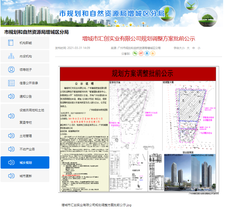The width and height of the screenshot is (227, 211).
Task: Share the article to Sina Weibo
Action: [141, 54]
